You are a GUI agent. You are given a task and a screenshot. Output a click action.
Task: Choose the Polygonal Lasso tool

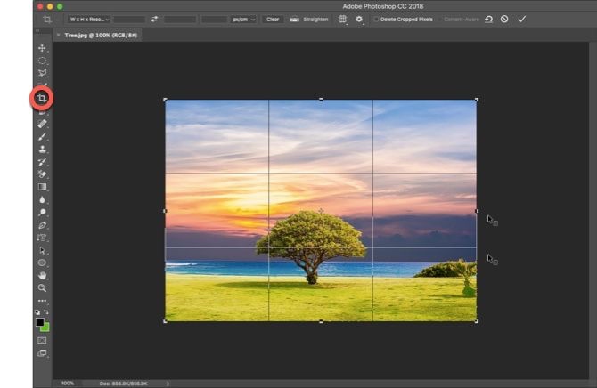(x=42, y=73)
